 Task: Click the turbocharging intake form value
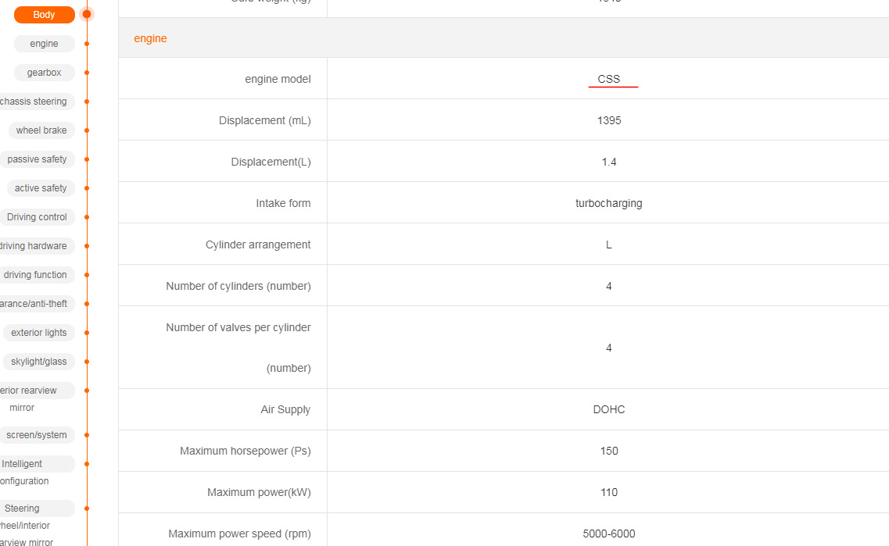(x=609, y=203)
